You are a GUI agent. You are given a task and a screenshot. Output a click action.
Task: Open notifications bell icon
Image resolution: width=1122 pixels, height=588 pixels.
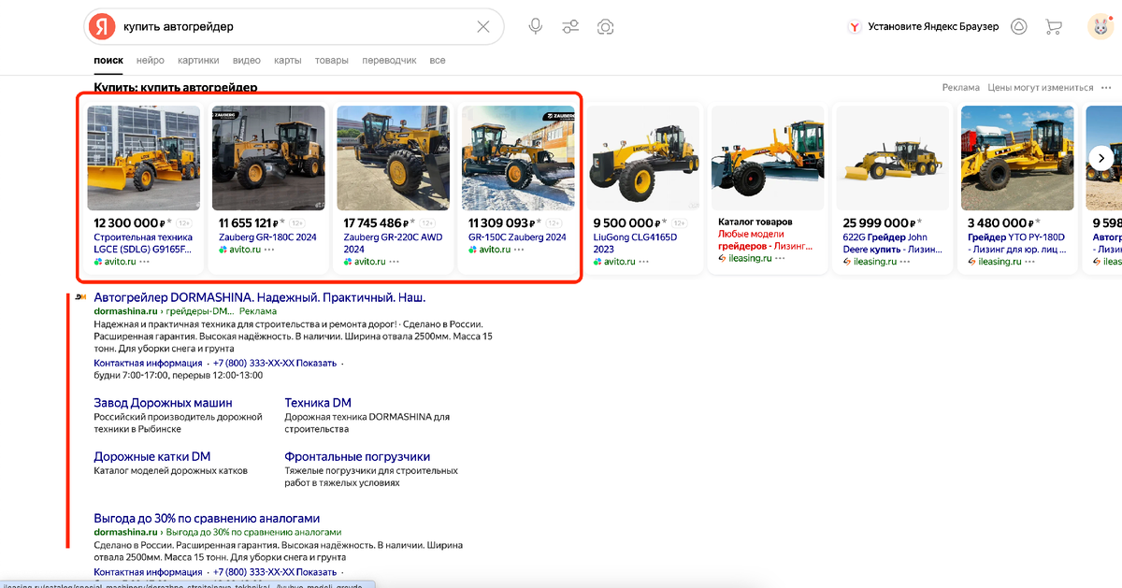click(1019, 26)
